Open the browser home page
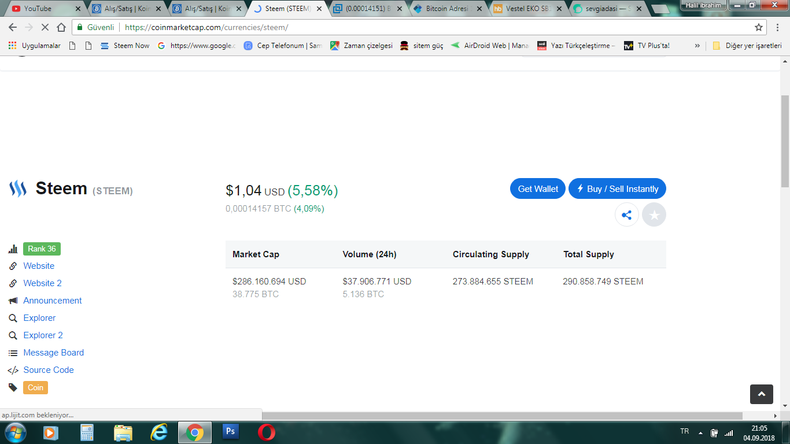Image resolution: width=790 pixels, height=444 pixels. 61,27
